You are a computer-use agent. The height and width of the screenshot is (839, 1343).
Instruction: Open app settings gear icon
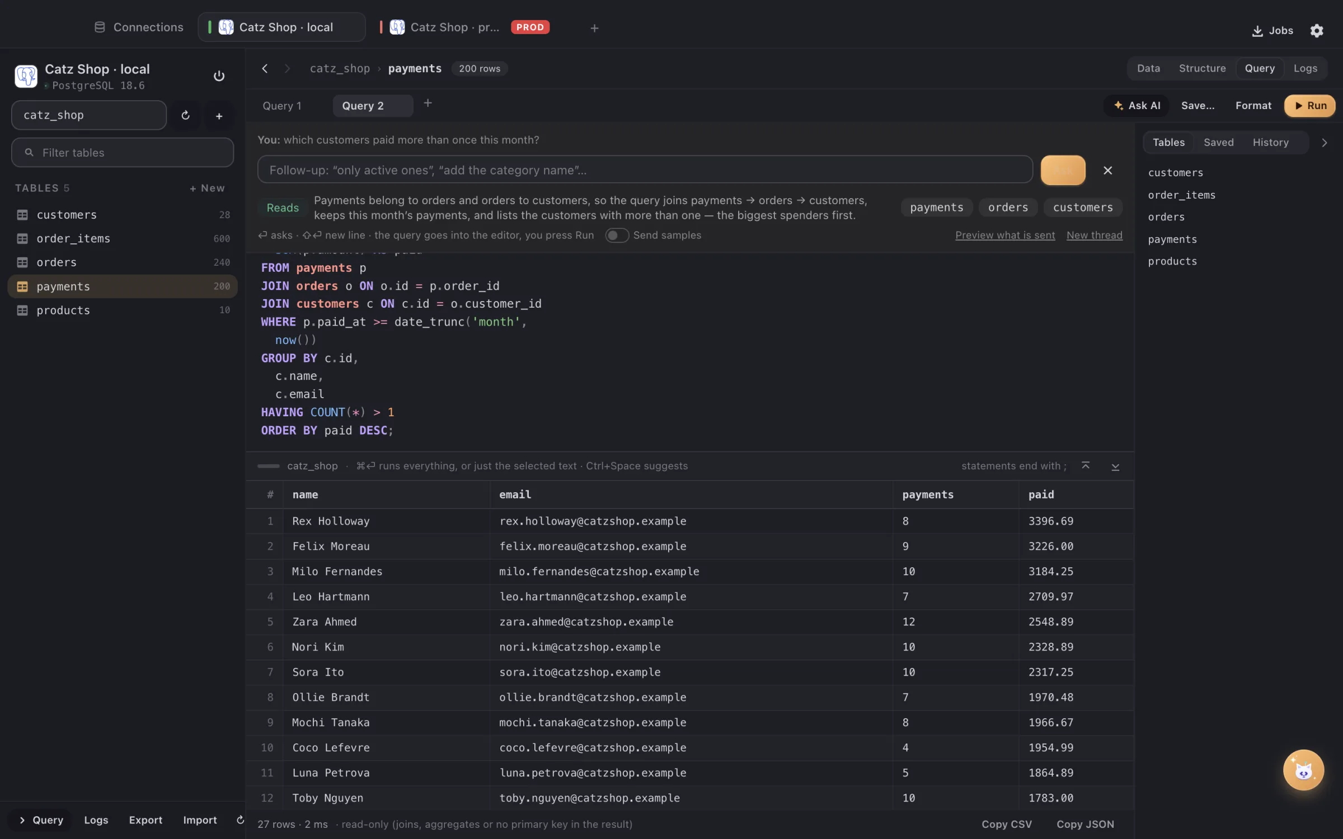1317,30
